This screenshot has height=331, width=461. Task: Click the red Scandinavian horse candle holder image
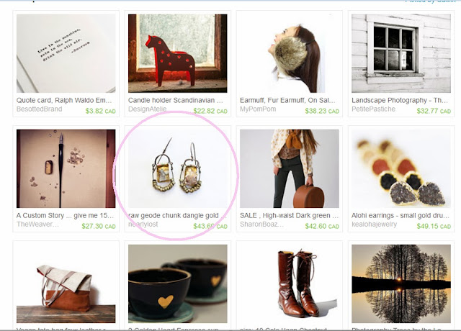tap(178, 53)
